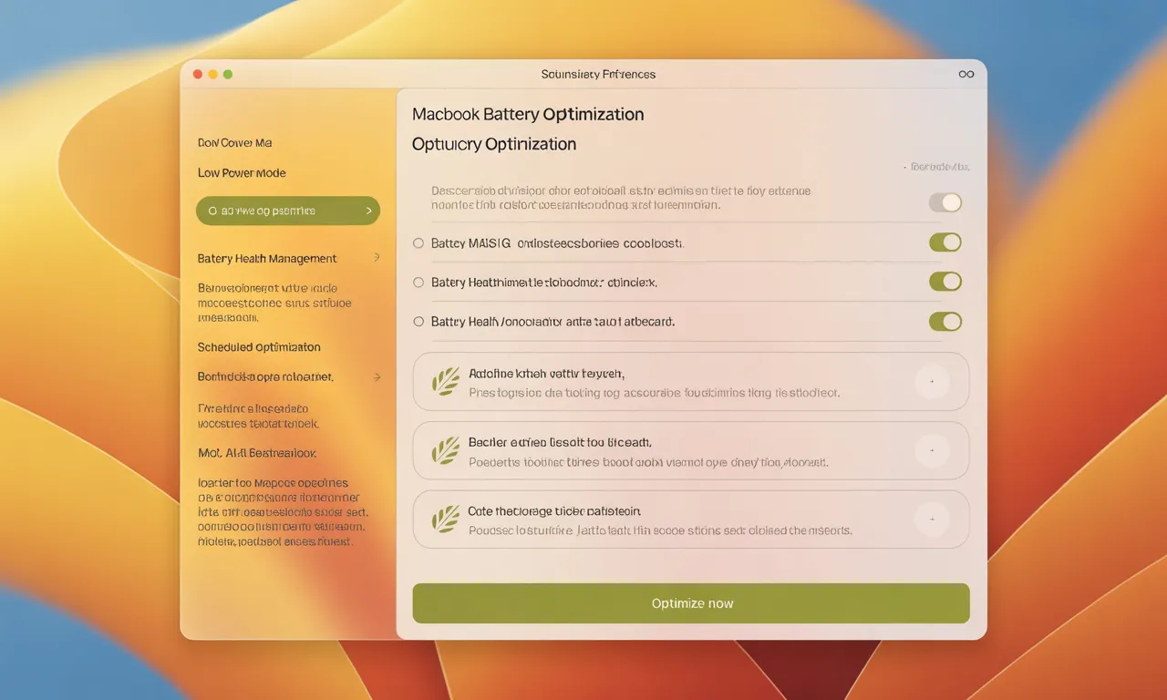Click the small grey link above the toggles
This screenshot has width=1167, height=700.
tap(937, 168)
